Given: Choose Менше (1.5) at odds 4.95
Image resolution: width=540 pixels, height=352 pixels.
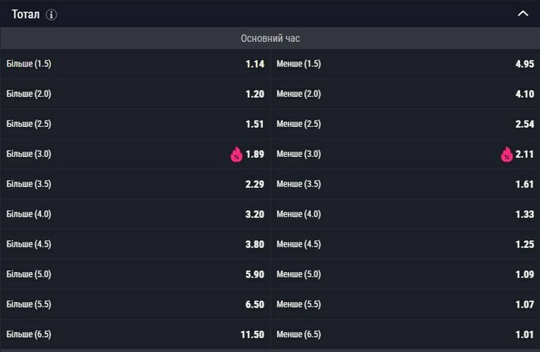Looking at the screenshot, I should (405, 64).
